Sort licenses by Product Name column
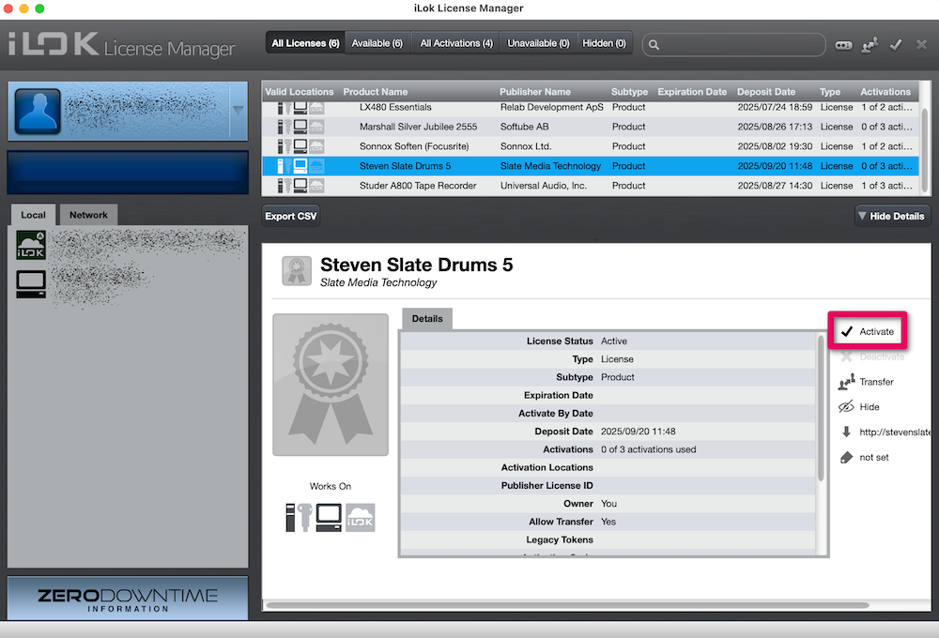The width and height of the screenshot is (939, 638). pyautogui.click(x=376, y=92)
